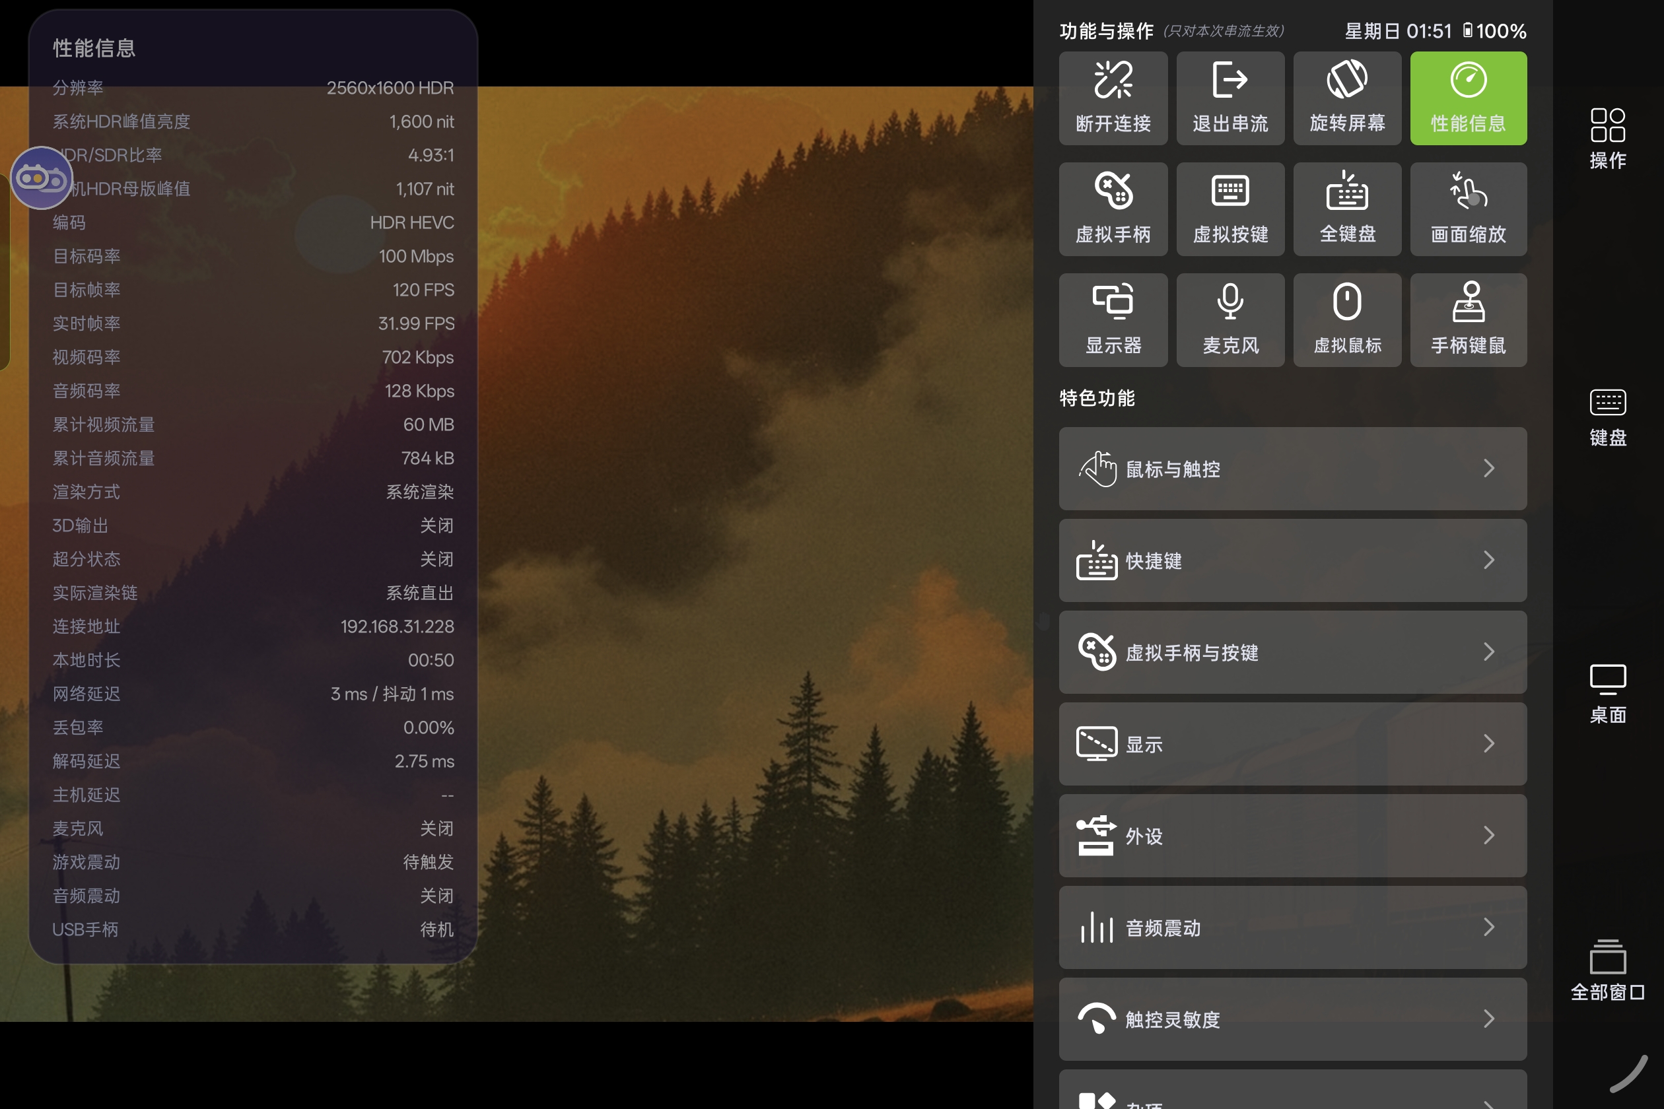Image resolution: width=1664 pixels, height=1109 pixels.
Task: Expand the Peripherals (外设) row
Action: coord(1293,836)
